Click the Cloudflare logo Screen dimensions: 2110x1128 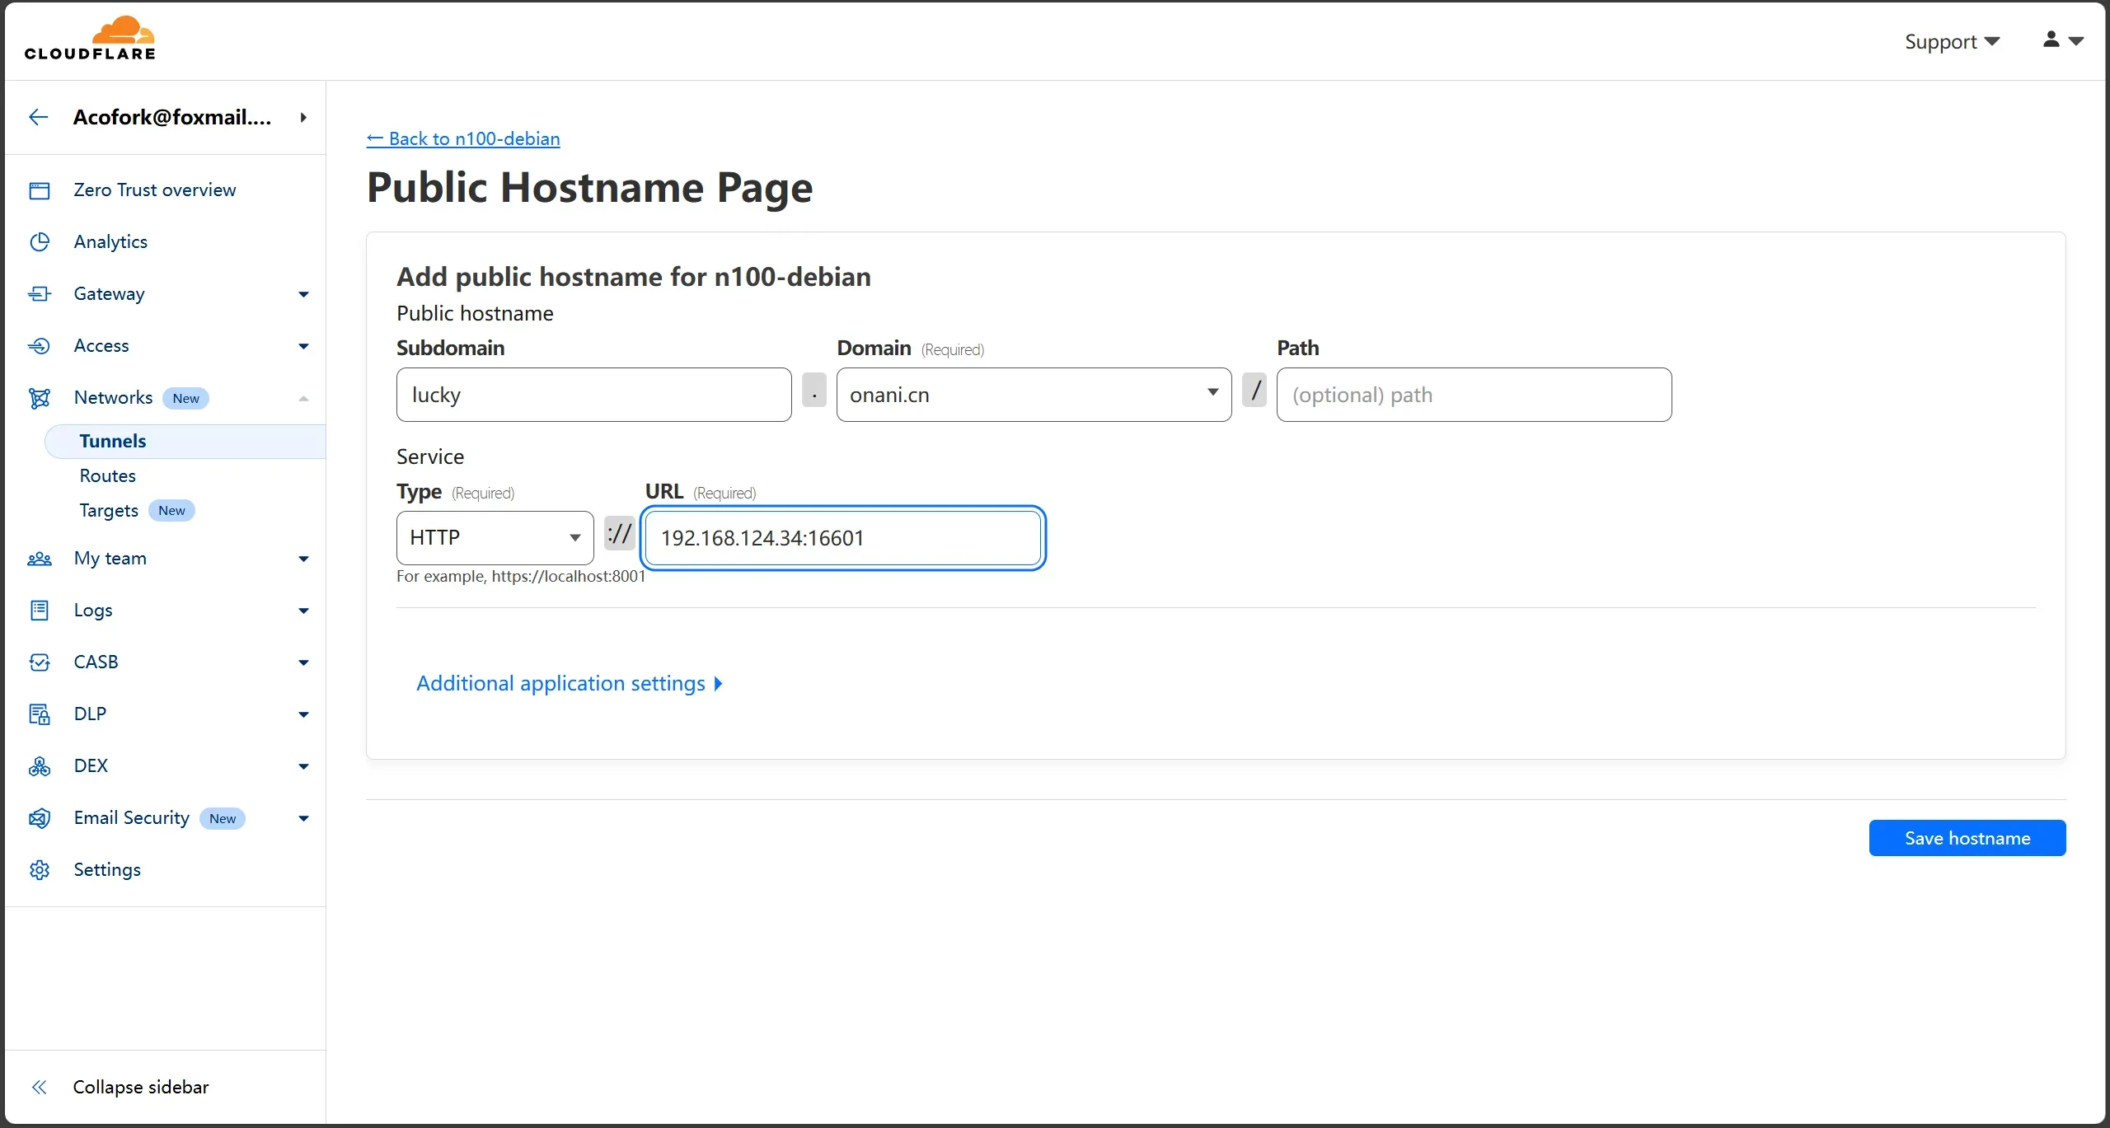point(90,39)
